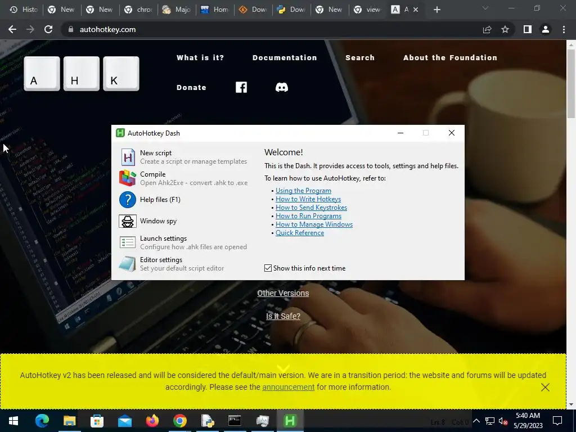The width and height of the screenshot is (576, 432).
Task: Open notification center icon
Action: 557,421
